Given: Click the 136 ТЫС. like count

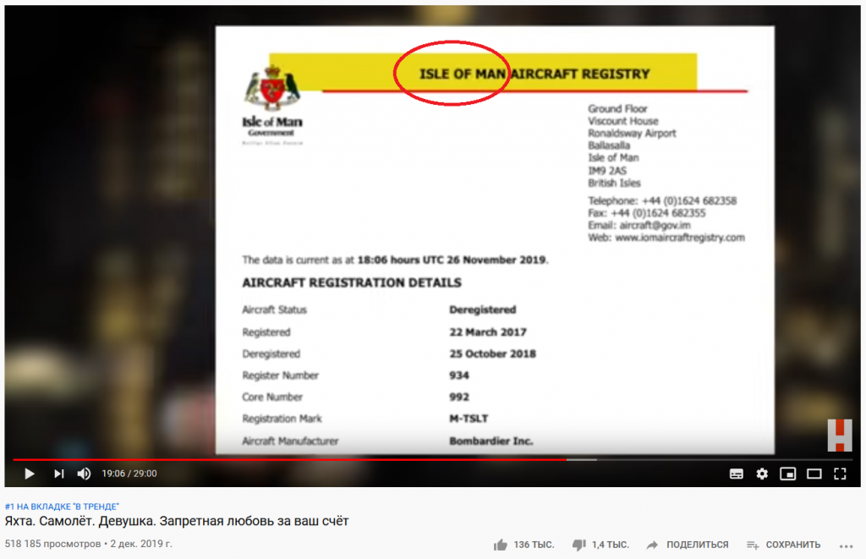Looking at the screenshot, I should 534,545.
